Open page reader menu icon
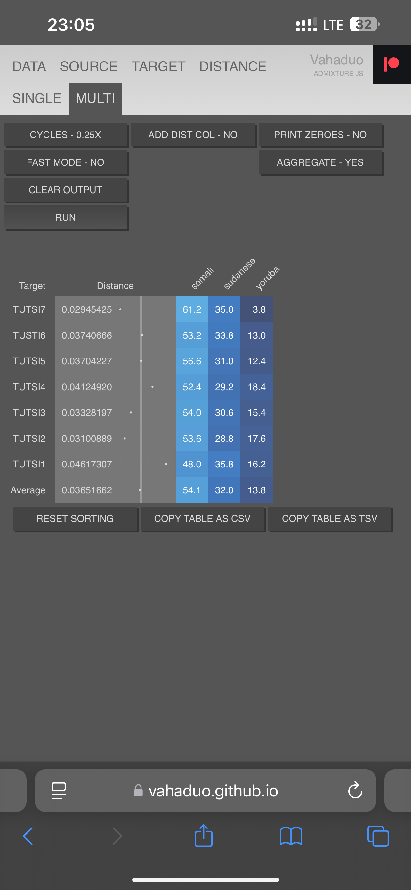 point(59,790)
